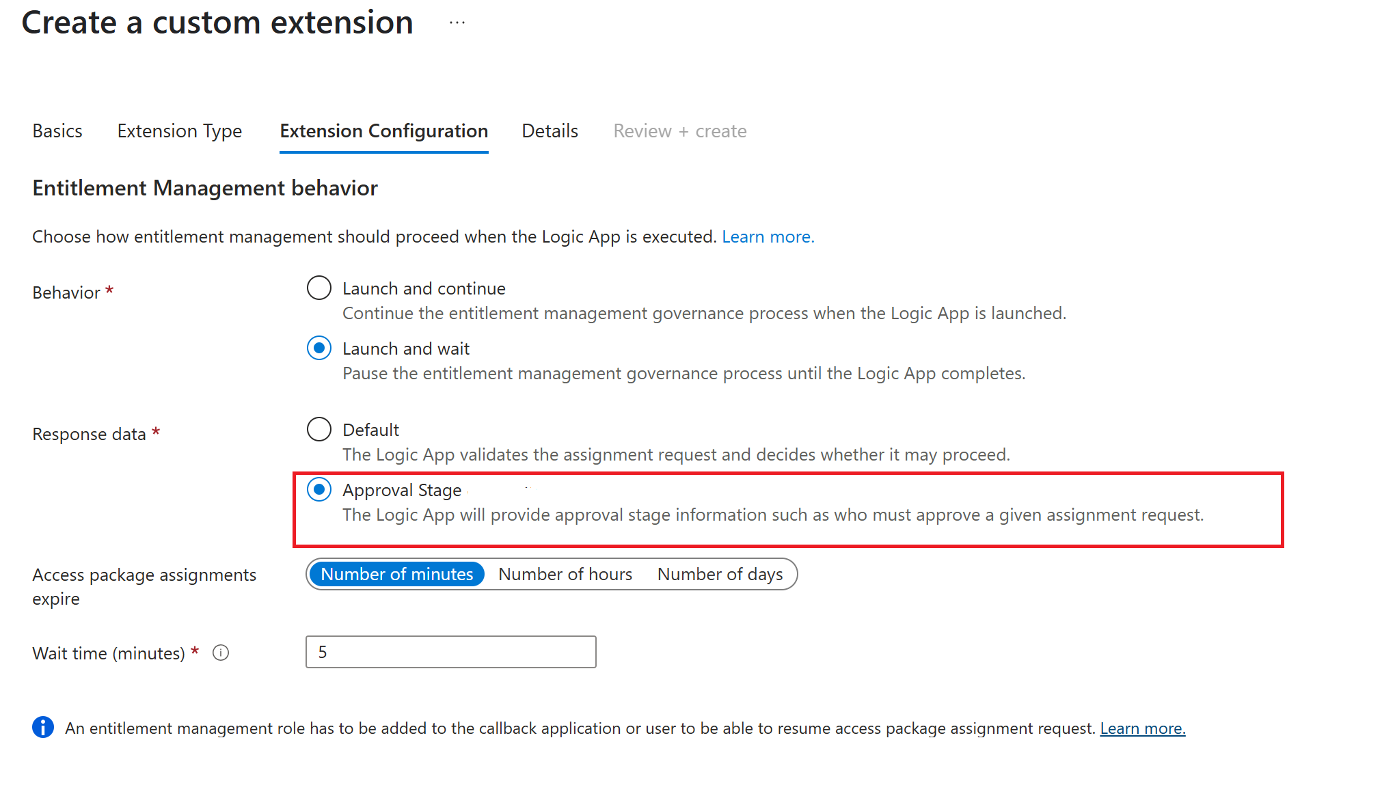Click the Review + create tab
The width and height of the screenshot is (1382, 794).
coord(680,131)
